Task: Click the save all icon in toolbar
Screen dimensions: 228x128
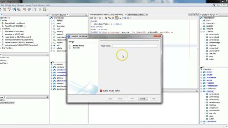Action: [x=19, y=10]
